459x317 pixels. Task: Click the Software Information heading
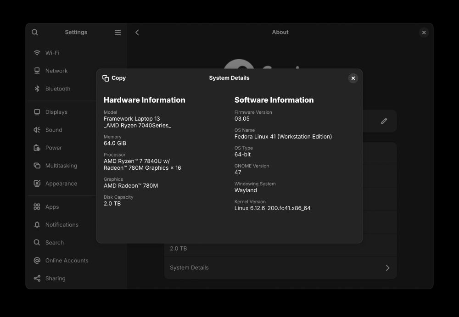coord(274,100)
